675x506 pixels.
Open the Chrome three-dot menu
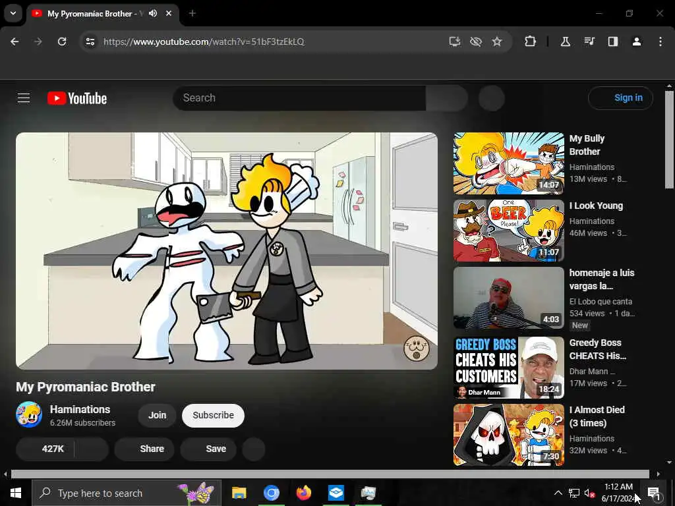pos(660,42)
